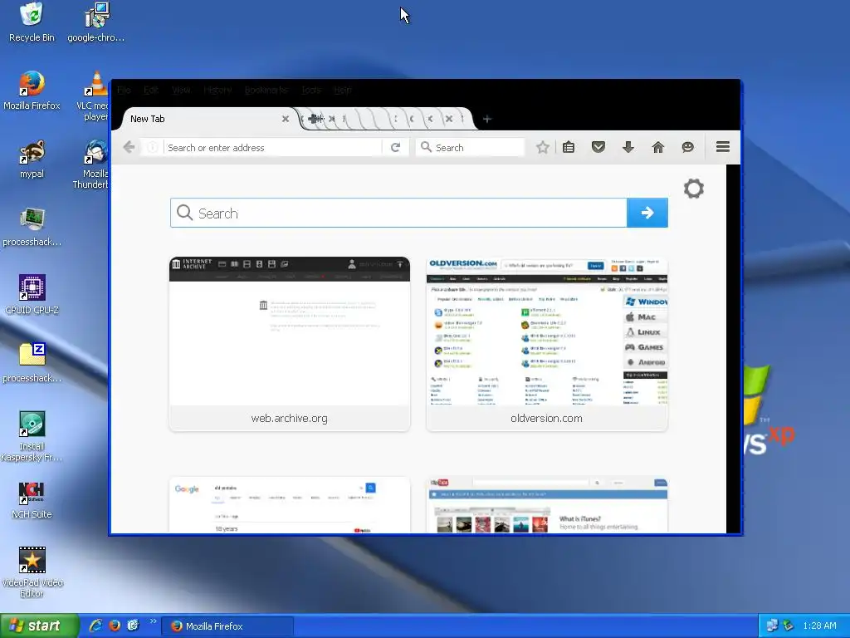Select the NCH Suite desktop icon
850x638 pixels.
[32, 499]
